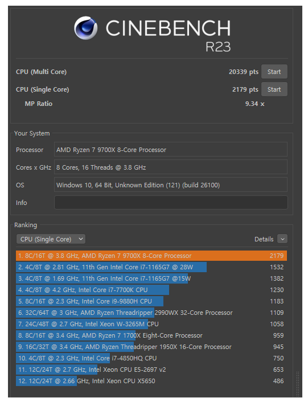Click the Cores x GHz field
The height and width of the screenshot is (398, 308).
click(171, 167)
